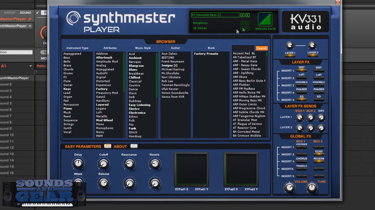Decrease polyphony voices with left arrow

[242, 28]
